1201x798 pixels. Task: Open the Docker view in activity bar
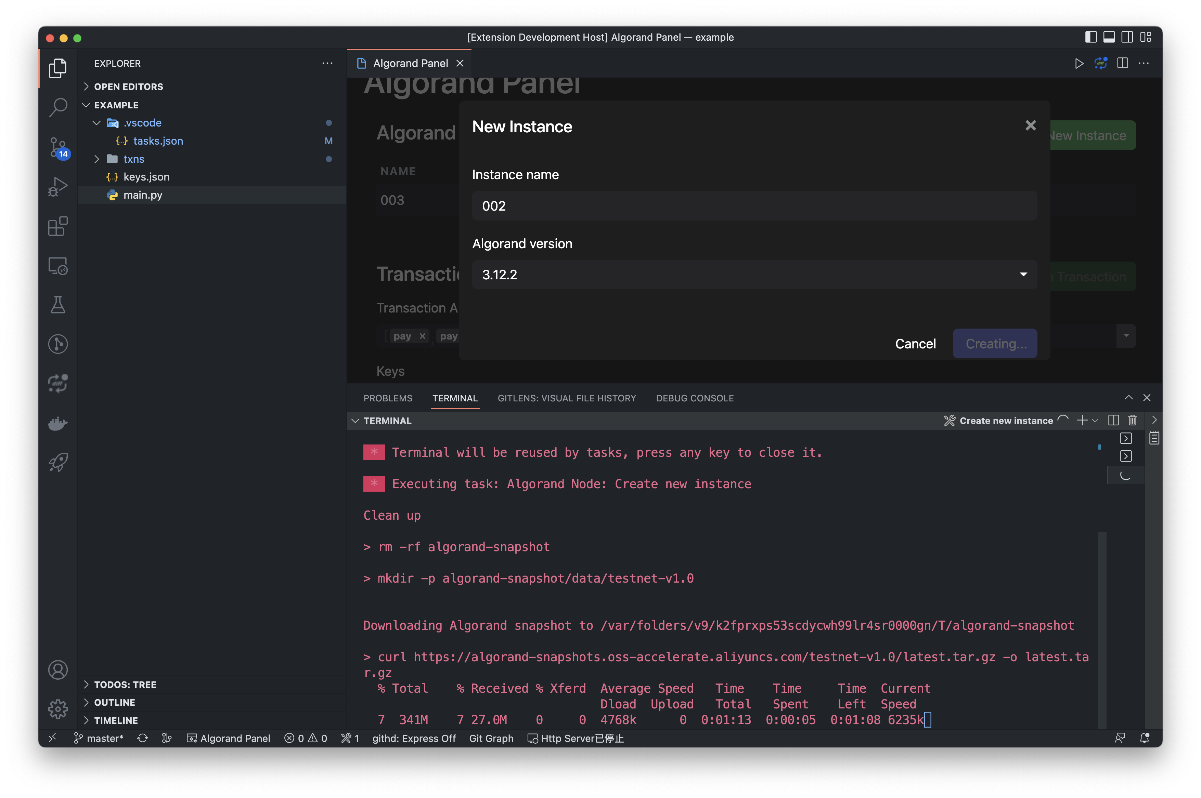tap(57, 423)
